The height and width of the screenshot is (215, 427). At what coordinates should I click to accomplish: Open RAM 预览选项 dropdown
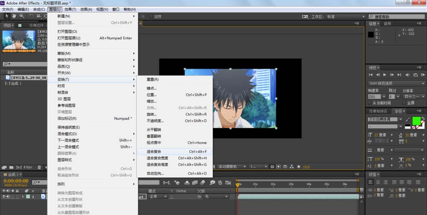click(x=396, y=83)
